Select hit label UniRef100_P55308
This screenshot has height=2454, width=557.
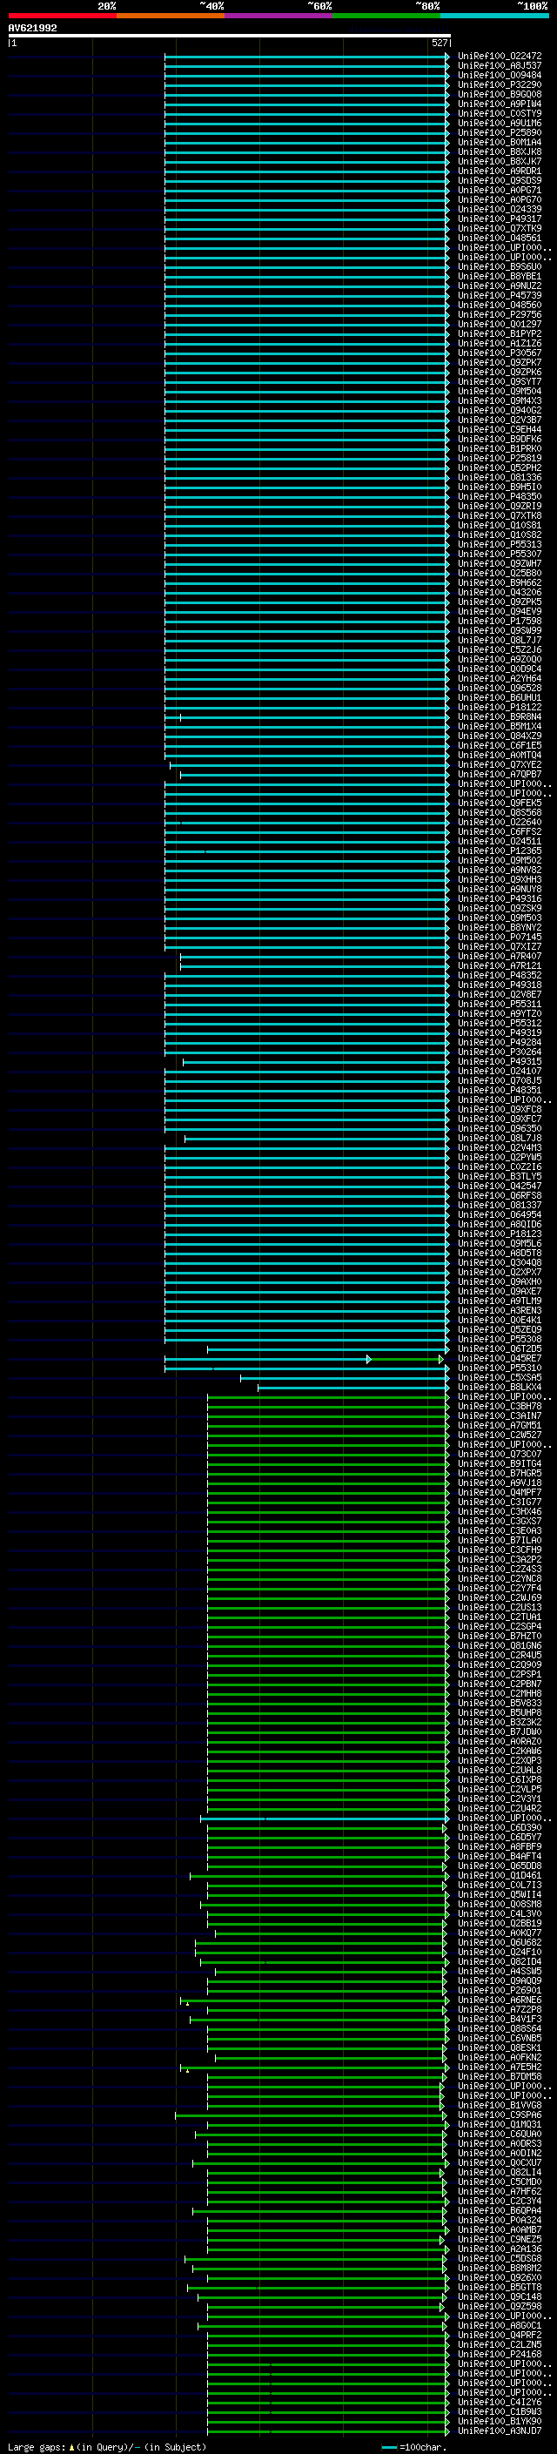click(x=499, y=1340)
